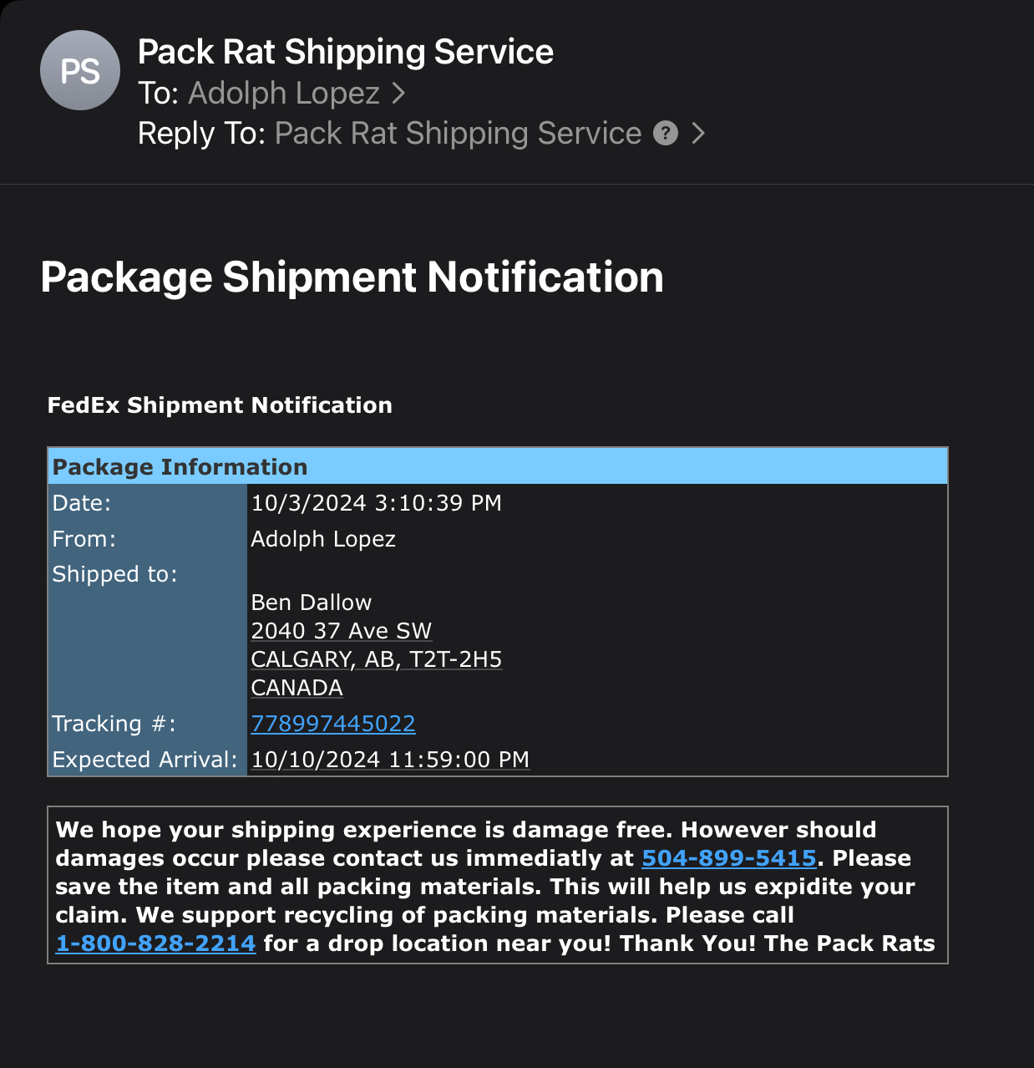Open sender name Pack Rat Shipping Service
Image resolution: width=1034 pixels, height=1068 pixels.
click(x=345, y=52)
